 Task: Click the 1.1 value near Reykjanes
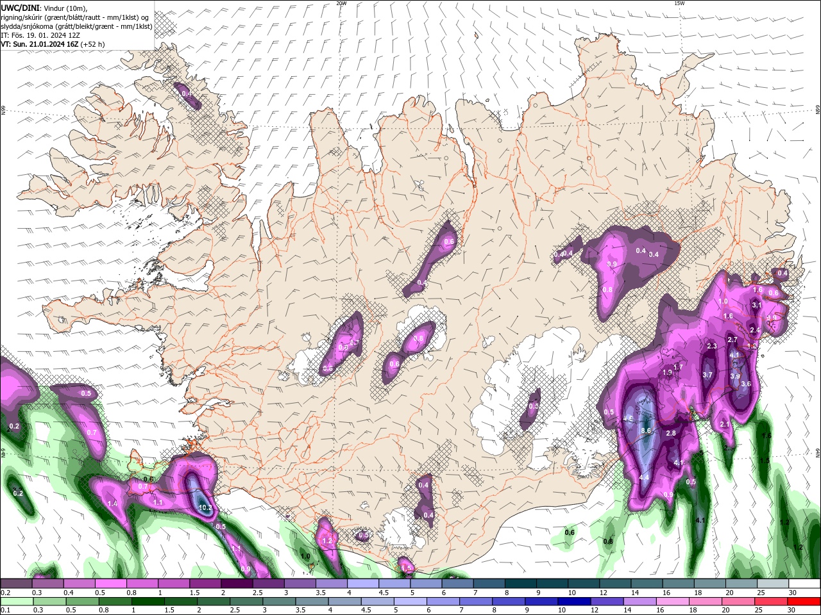pos(158,504)
